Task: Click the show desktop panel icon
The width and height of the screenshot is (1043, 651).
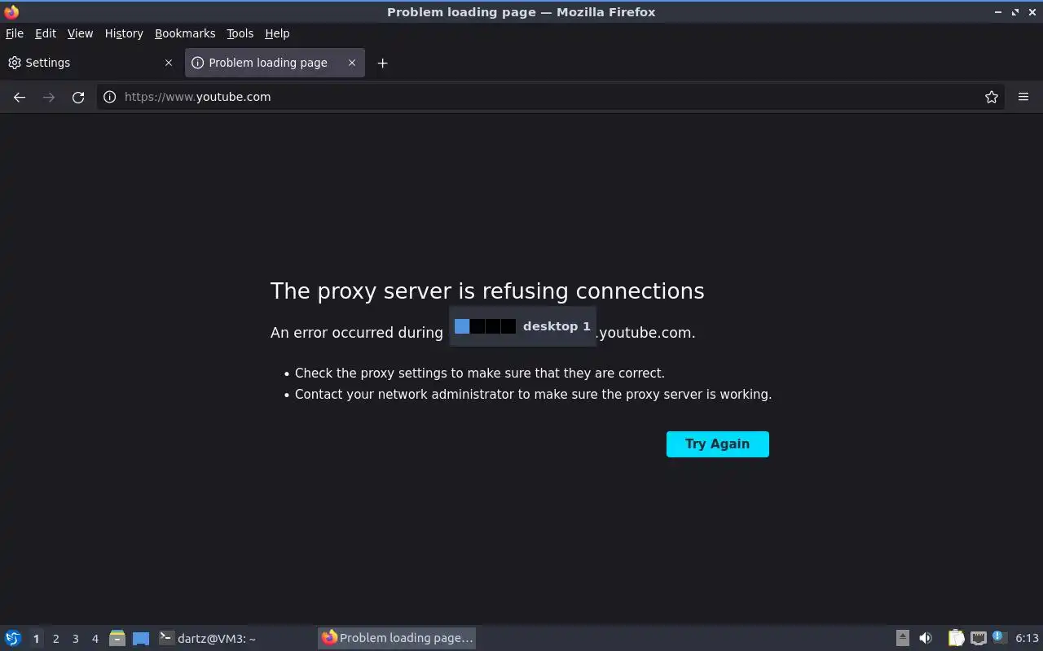Action: pos(141,639)
